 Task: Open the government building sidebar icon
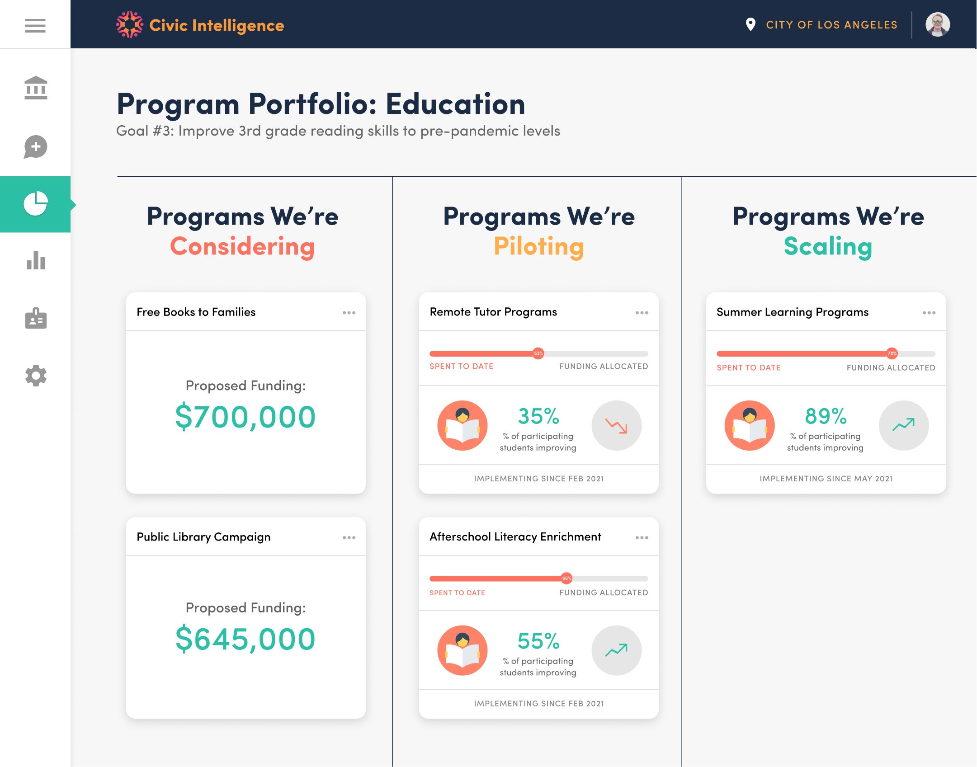click(36, 88)
